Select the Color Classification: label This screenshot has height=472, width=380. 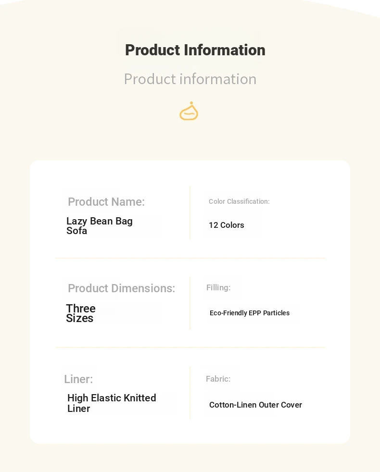click(239, 201)
